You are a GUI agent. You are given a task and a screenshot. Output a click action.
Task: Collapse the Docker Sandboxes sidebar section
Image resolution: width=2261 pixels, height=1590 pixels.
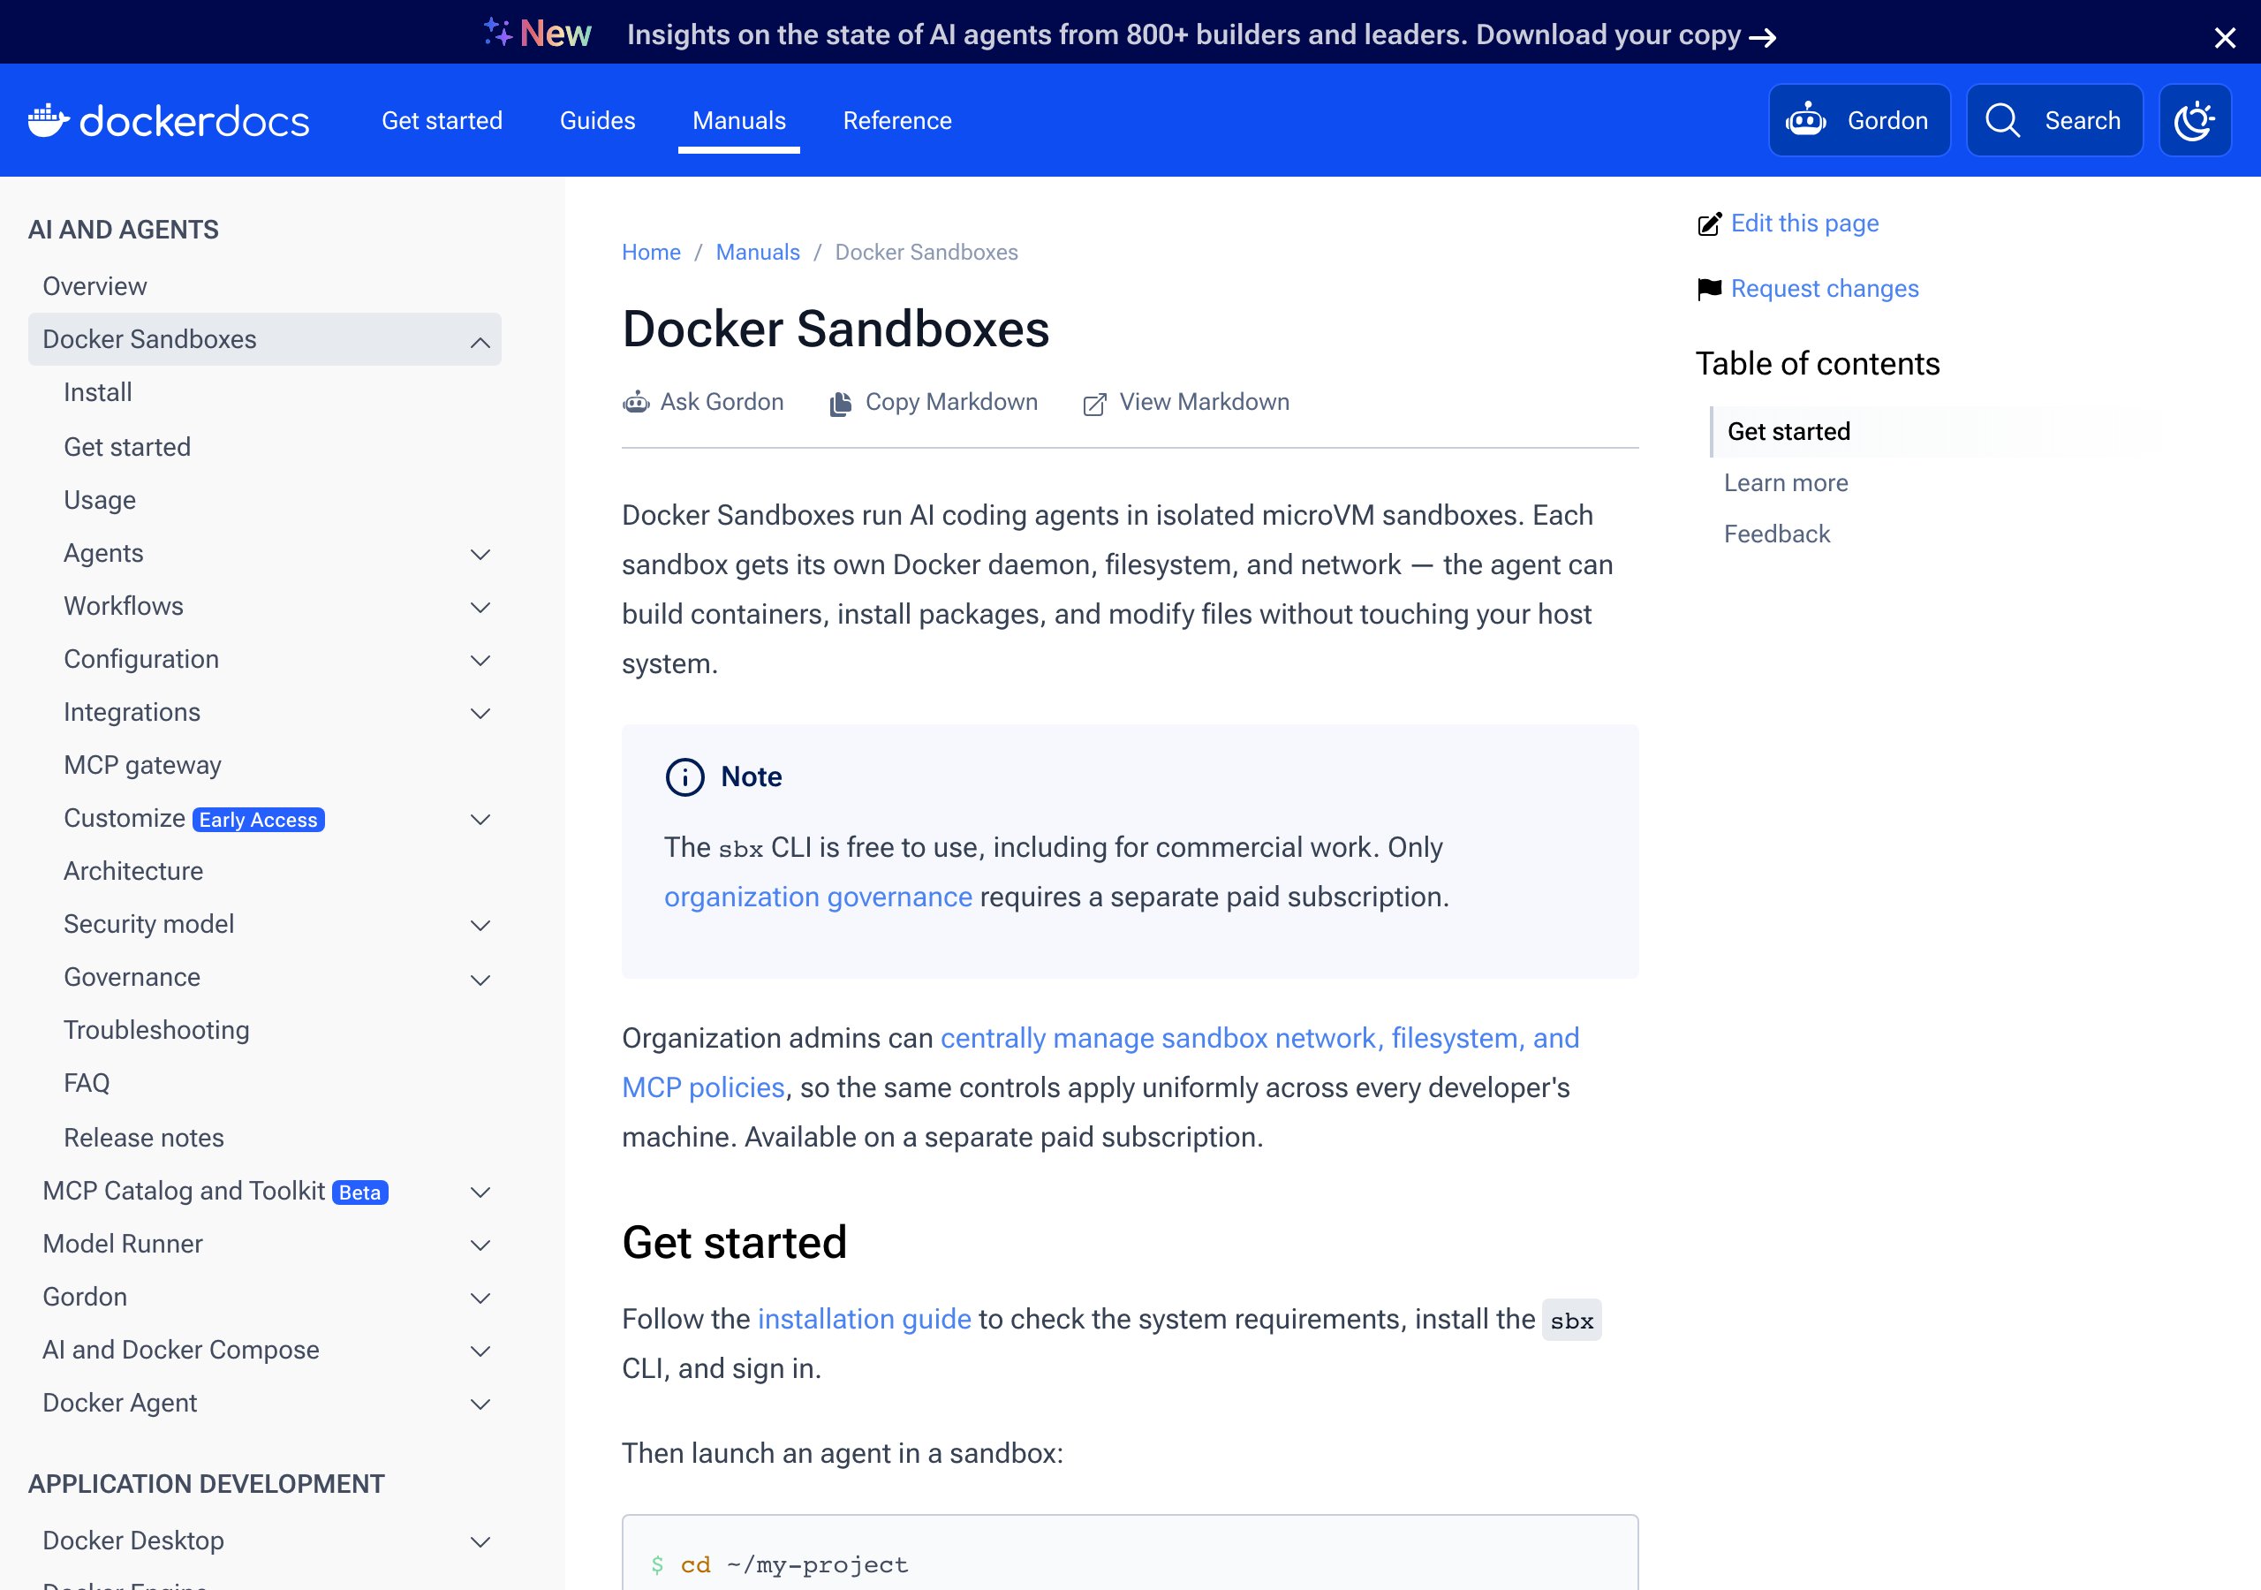coord(480,342)
